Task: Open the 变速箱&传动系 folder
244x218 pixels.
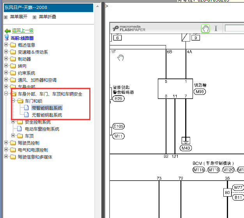Action: [33, 52]
